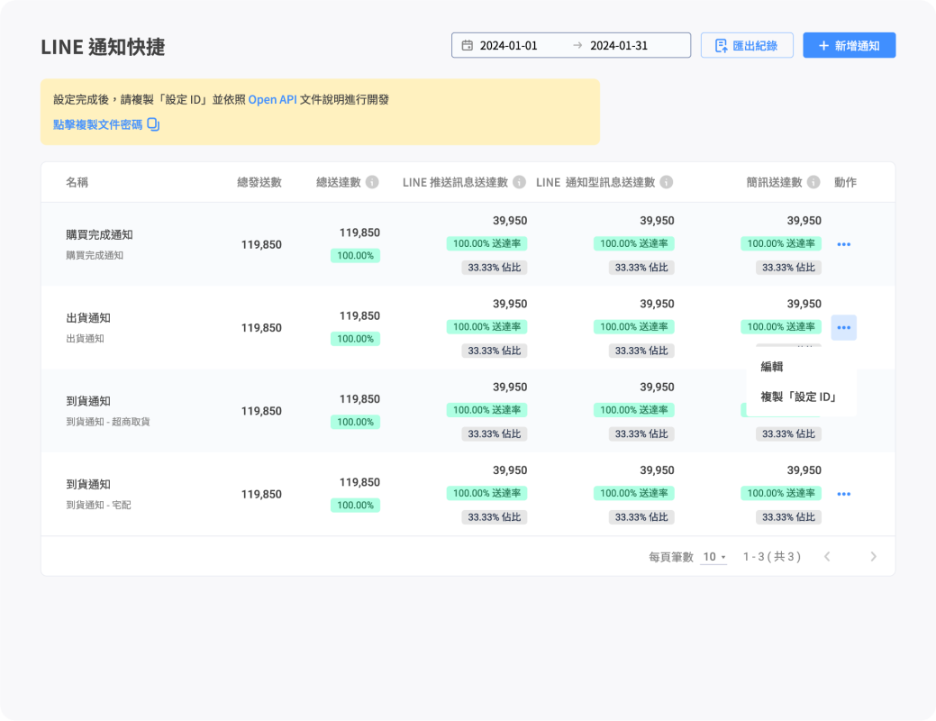Click the 動作 column header
The width and height of the screenshot is (936, 721).
(845, 182)
